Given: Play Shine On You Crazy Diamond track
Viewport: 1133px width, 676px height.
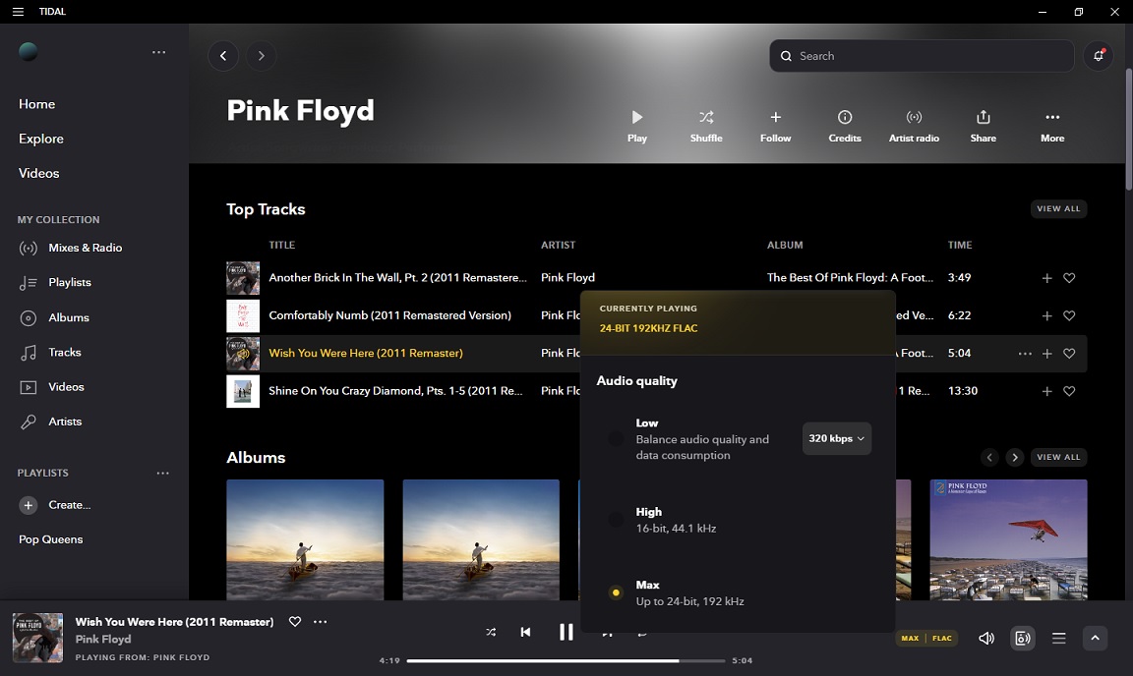Looking at the screenshot, I should [243, 391].
